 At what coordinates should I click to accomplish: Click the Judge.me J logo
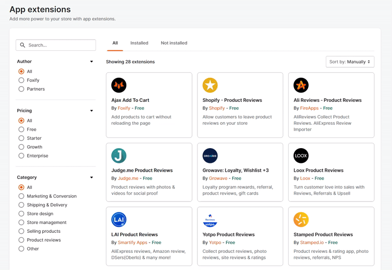pos(119,156)
